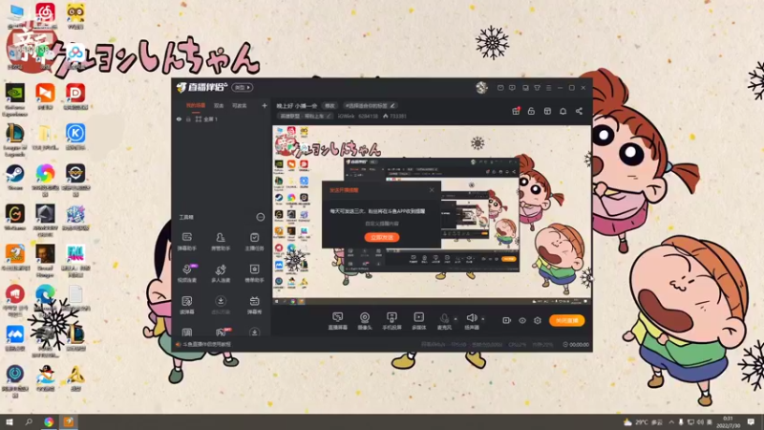Image resolution: width=764 pixels, height=430 pixels.
Task: Open the 弹幕助手 tool in toolbox
Action: tap(186, 242)
